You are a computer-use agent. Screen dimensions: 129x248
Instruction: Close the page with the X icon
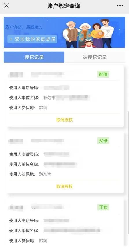(x=6, y=6)
